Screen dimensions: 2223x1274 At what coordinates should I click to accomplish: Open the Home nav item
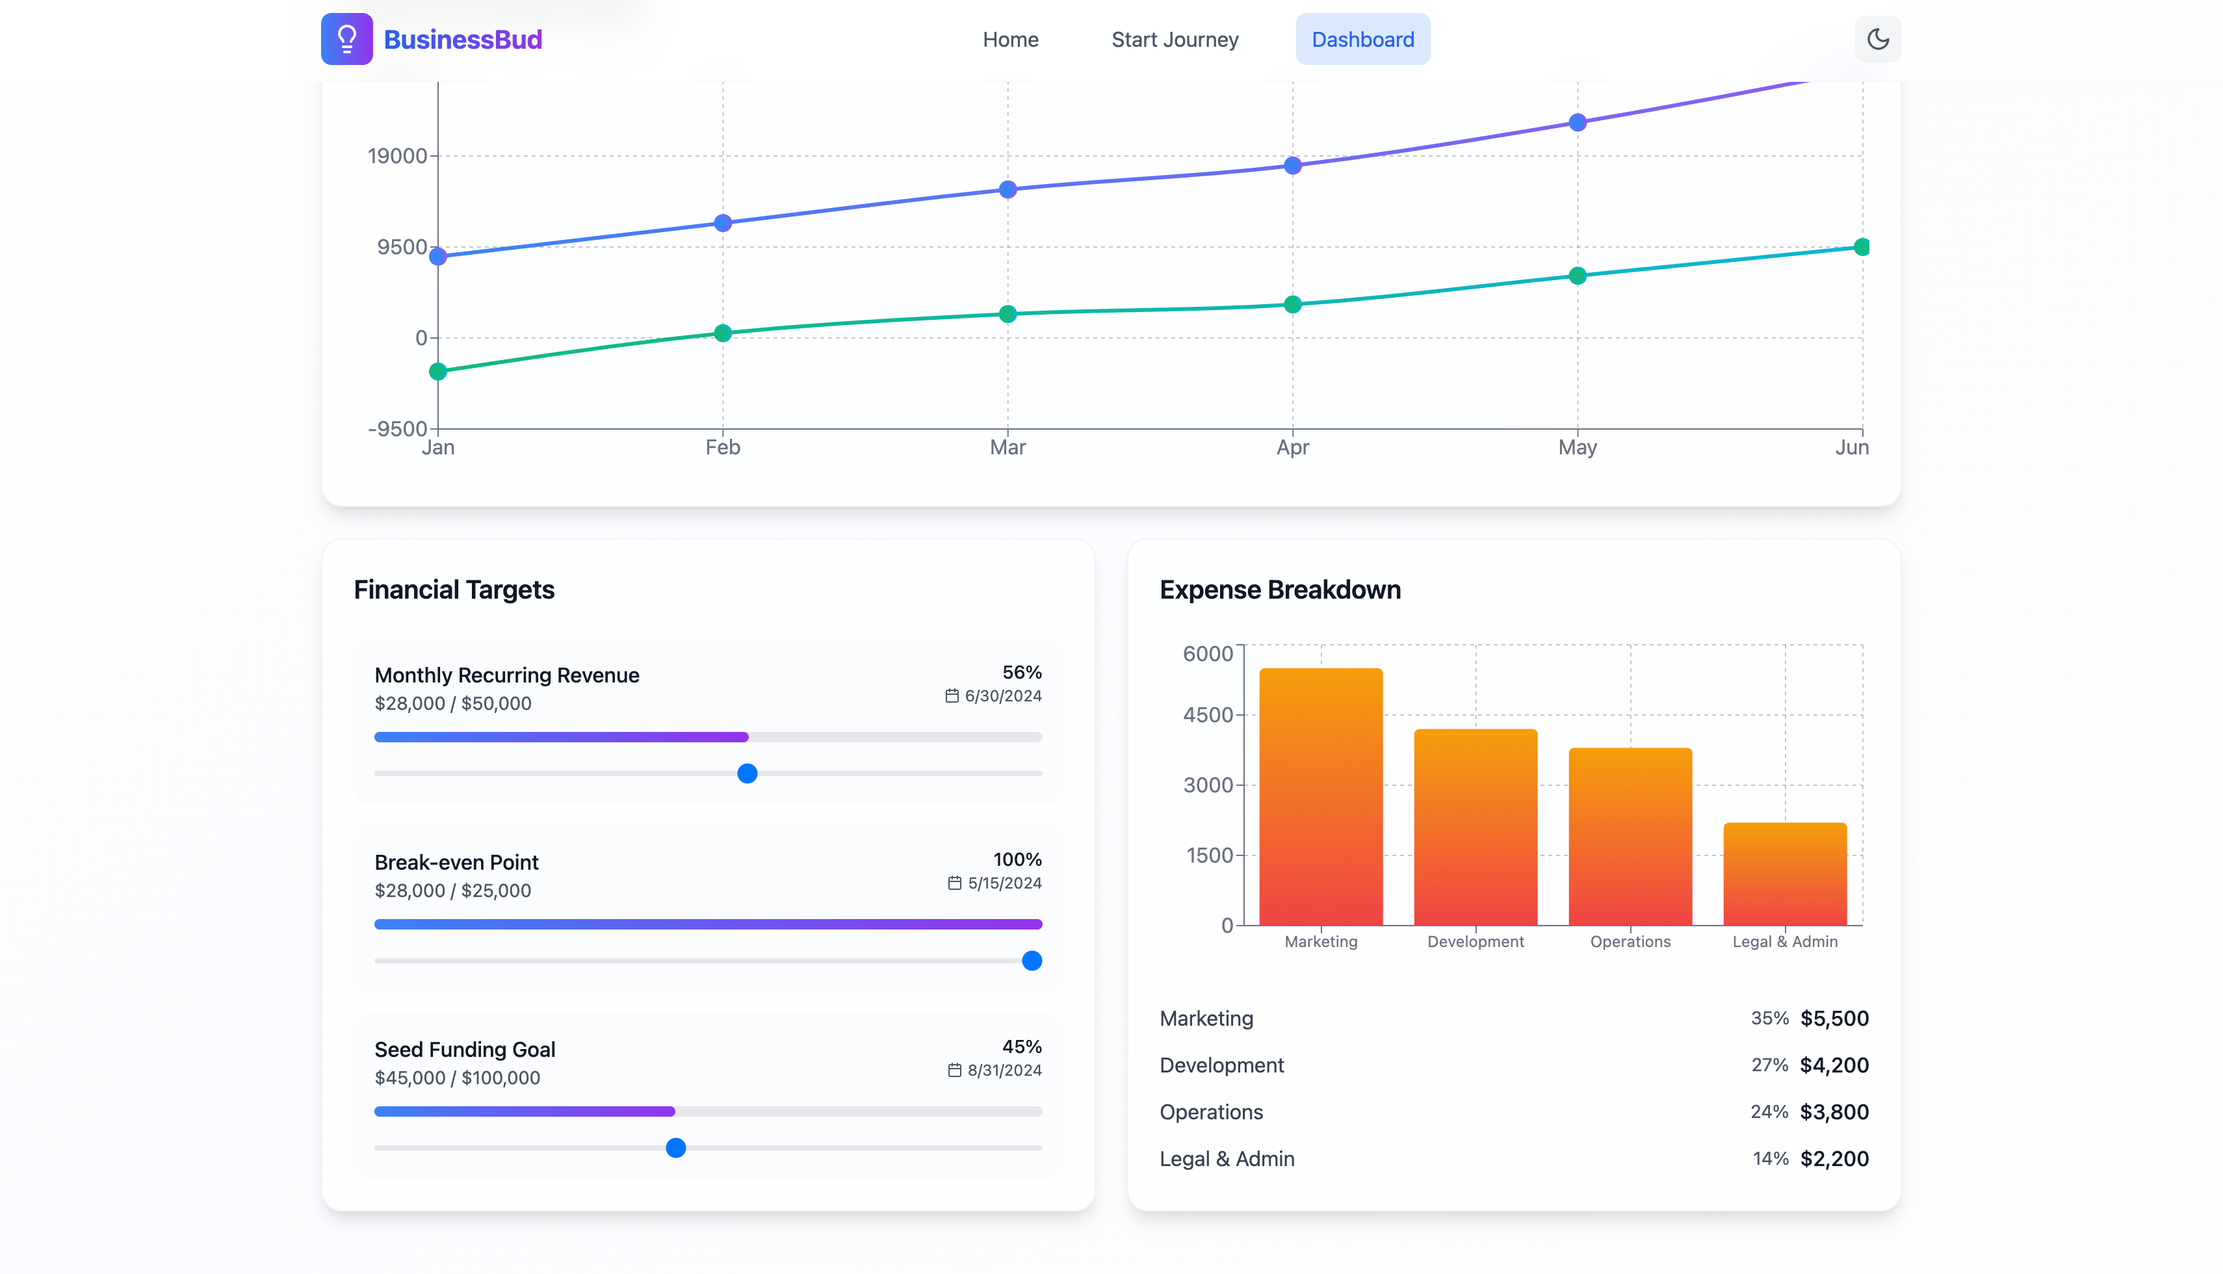(1011, 40)
